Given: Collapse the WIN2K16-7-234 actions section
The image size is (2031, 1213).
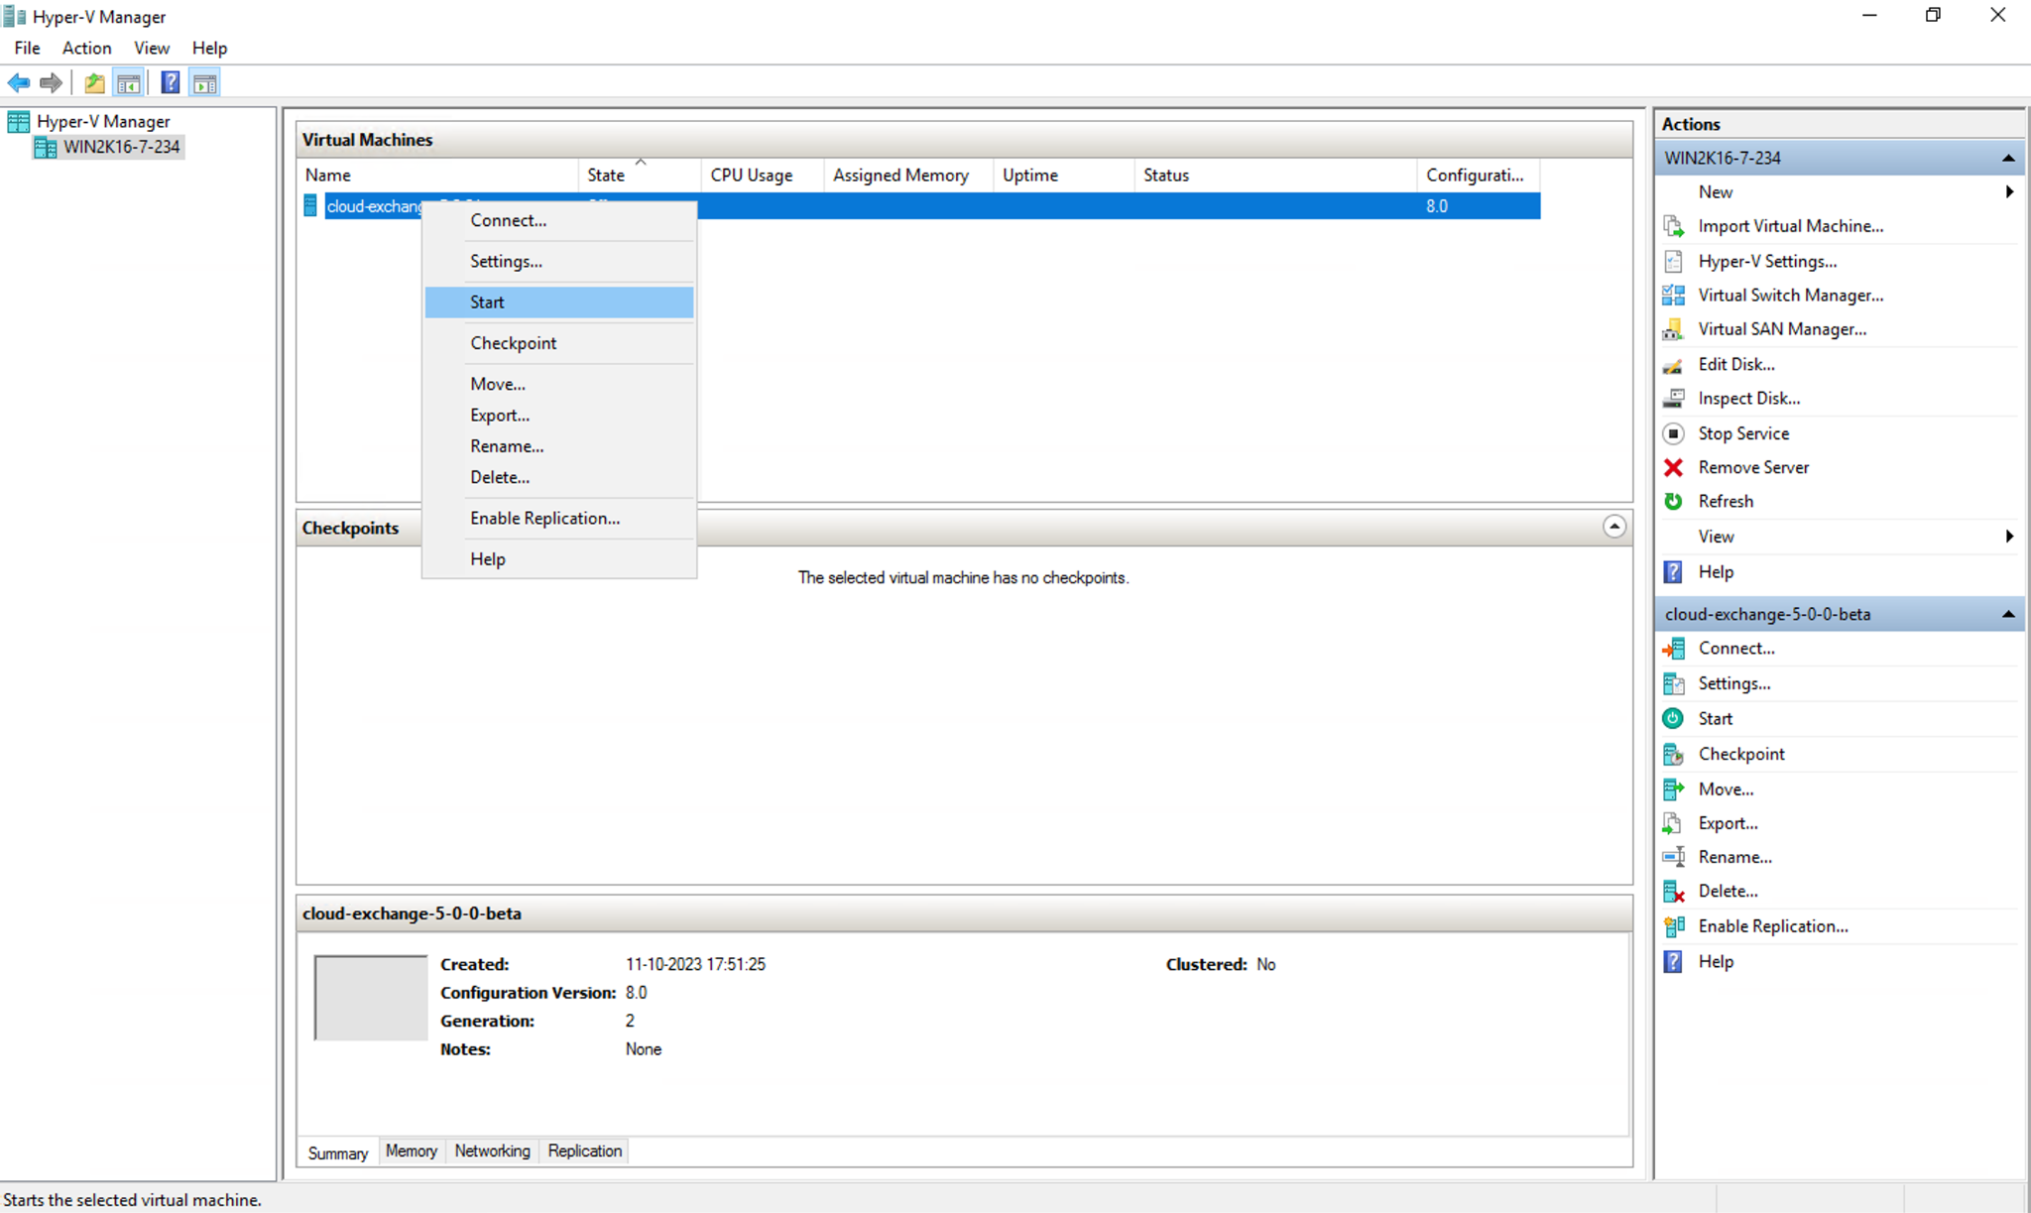Looking at the screenshot, I should coord(2008,159).
